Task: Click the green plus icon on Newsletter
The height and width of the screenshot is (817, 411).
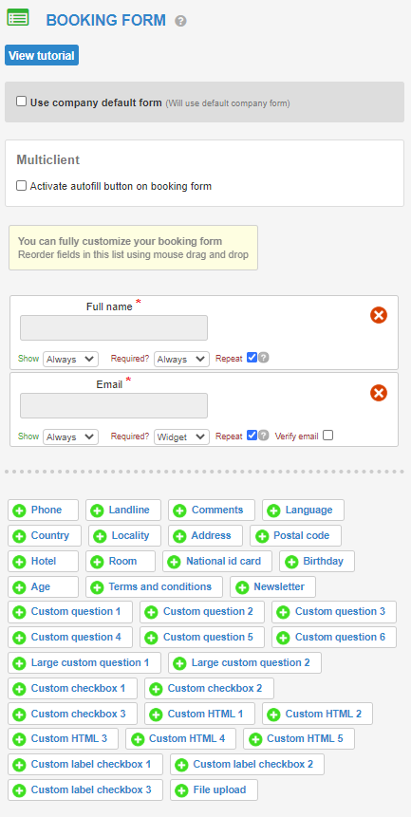Action: tap(242, 587)
